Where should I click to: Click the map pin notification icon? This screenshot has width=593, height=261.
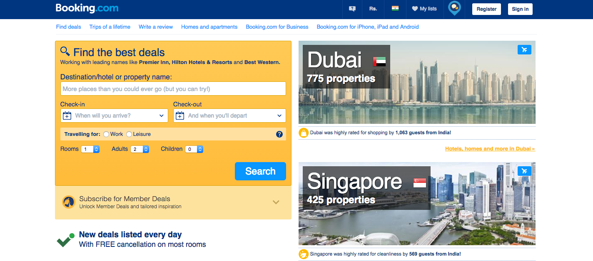point(454,9)
